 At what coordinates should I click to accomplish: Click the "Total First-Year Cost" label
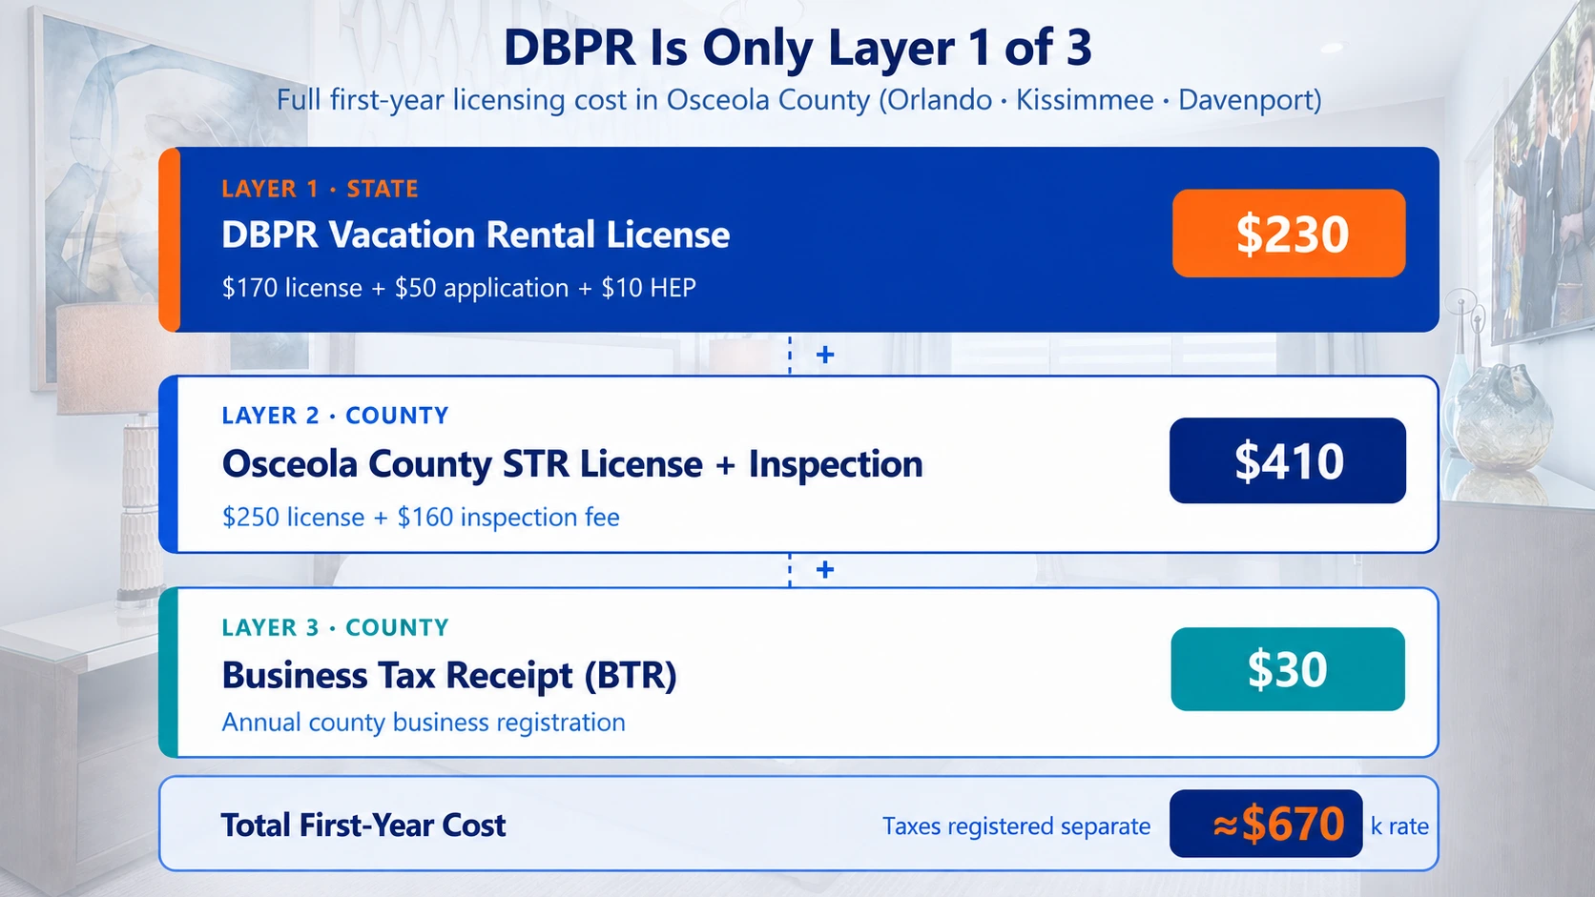click(x=363, y=826)
